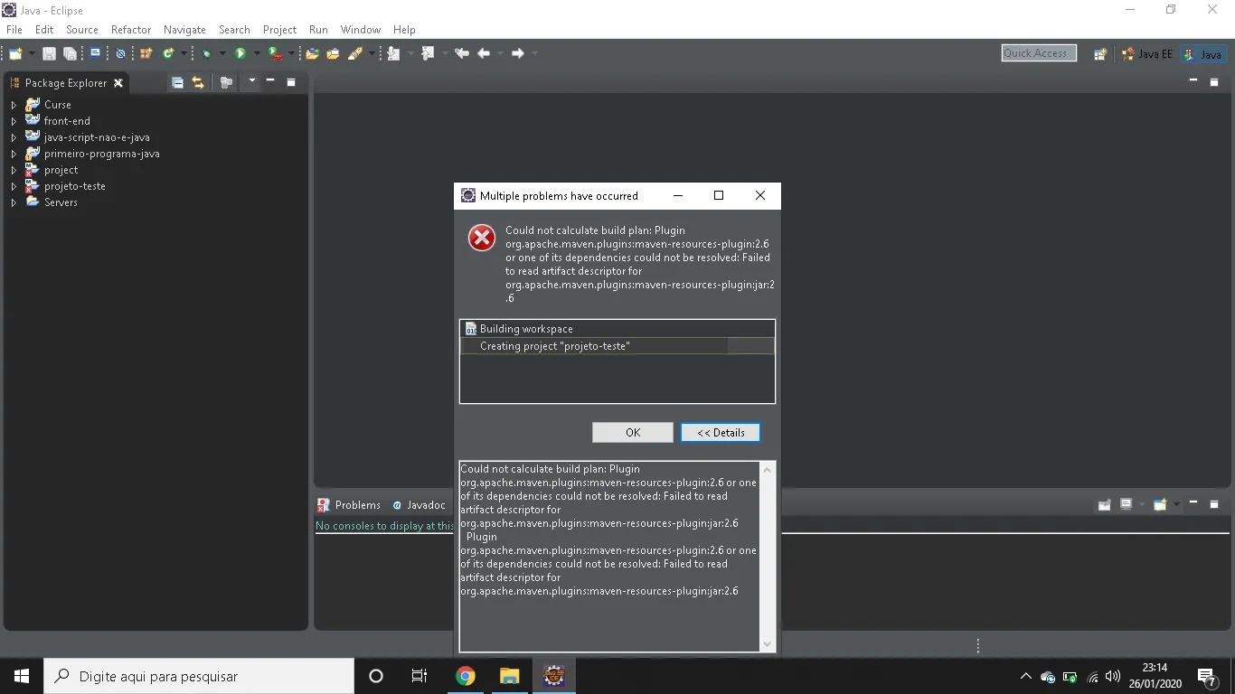Click the Search flashlight toolbar icon
1235x694 pixels.
click(354, 54)
